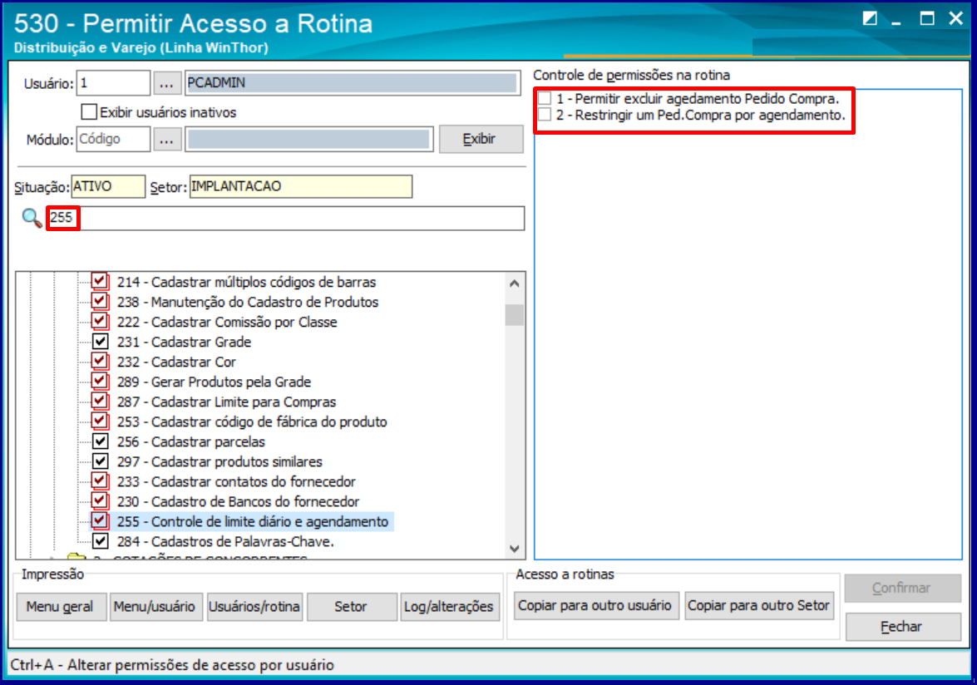
Task: Click the Confirmar button
Action: coord(902,588)
